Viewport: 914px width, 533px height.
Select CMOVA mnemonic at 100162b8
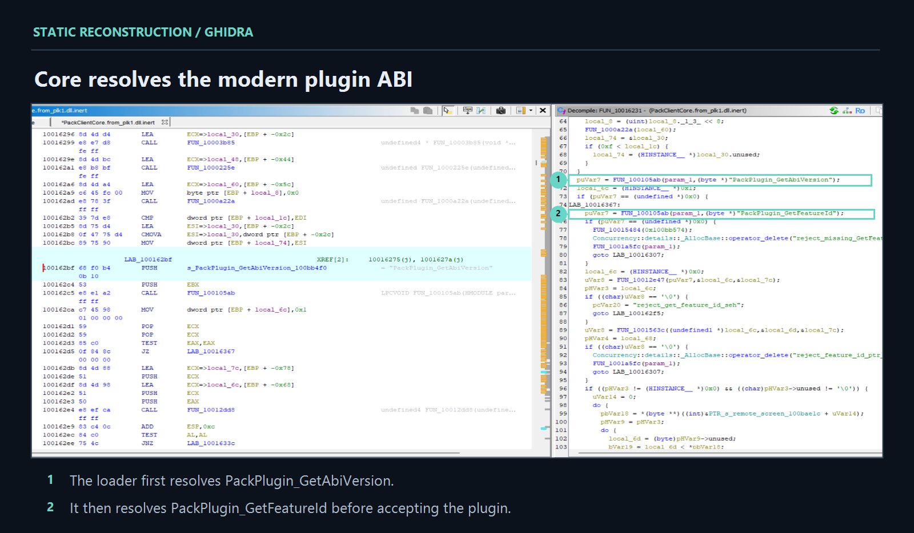[x=151, y=235]
